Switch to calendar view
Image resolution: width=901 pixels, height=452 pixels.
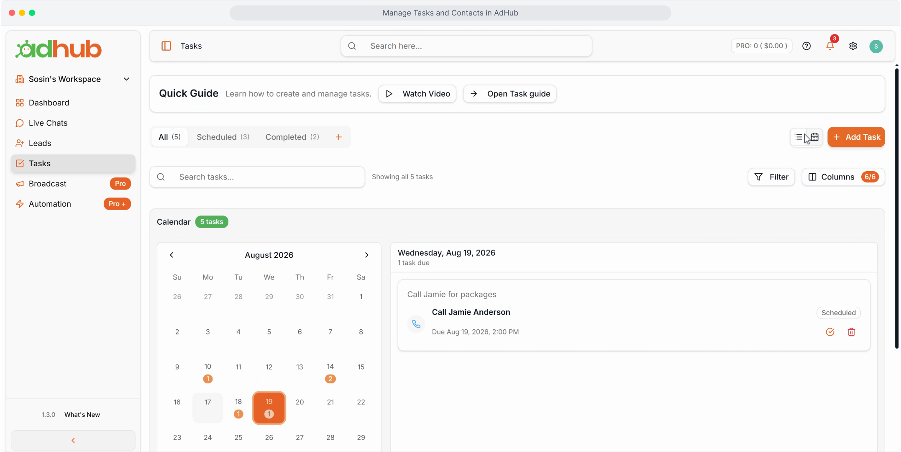(814, 137)
